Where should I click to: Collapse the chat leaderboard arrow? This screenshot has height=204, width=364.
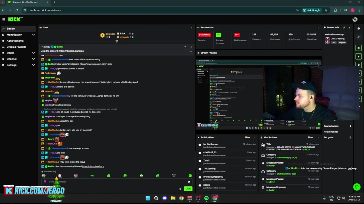coord(117,41)
